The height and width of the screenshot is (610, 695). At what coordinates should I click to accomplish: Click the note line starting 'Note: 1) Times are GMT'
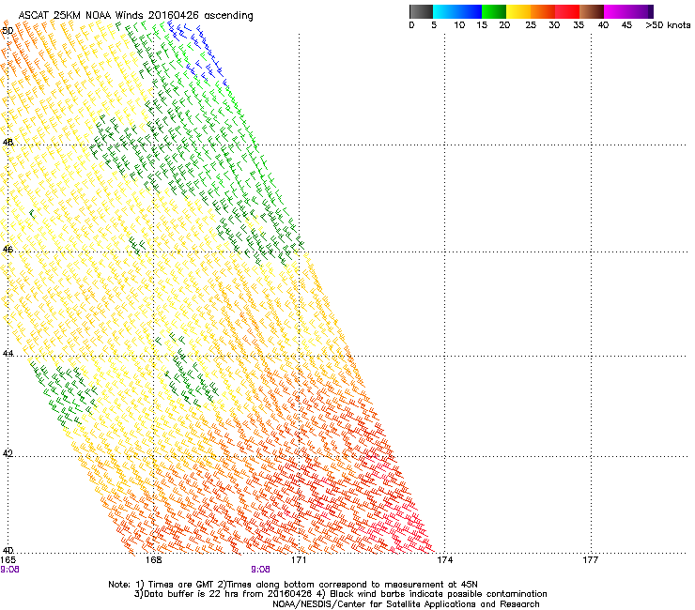click(x=293, y=585)
